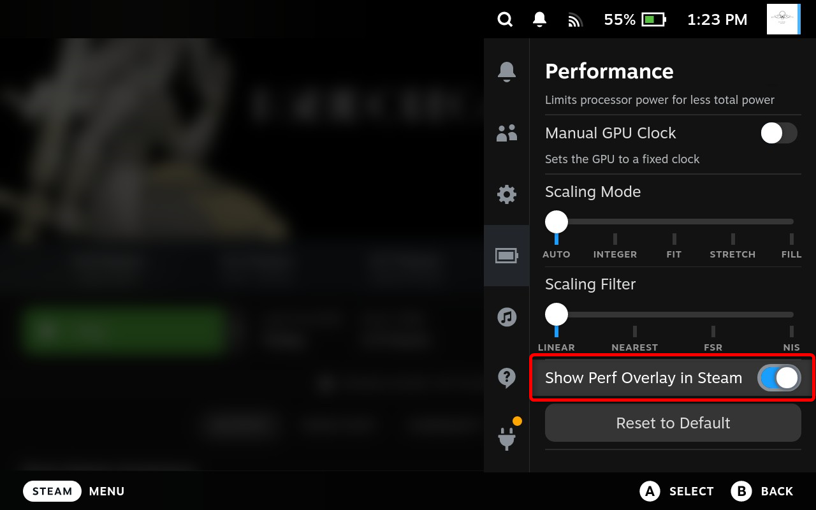Open the Friends tab in sidebar
Viewport: 816px width, 510px height.
point(507,133)
